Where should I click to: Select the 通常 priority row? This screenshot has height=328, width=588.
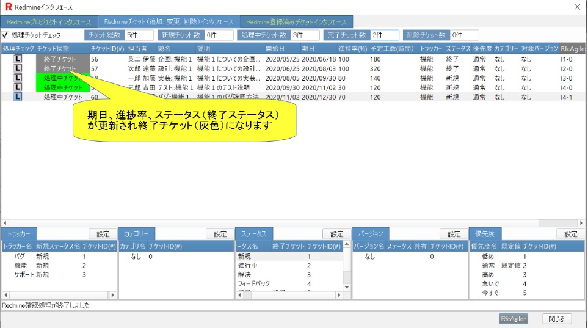point(527,265)
